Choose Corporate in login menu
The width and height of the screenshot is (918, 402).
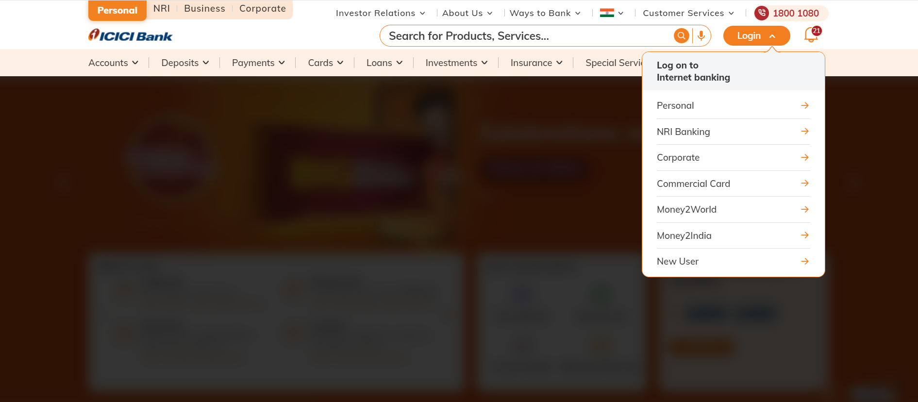[733, 157]
